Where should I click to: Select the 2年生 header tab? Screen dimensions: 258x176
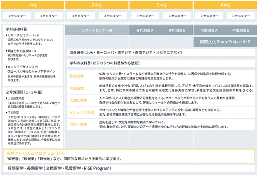[x=97, y=5]
